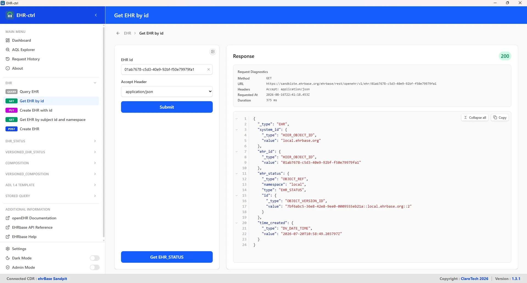Open the ehrBase Sandpit connected CDR link

52,279
